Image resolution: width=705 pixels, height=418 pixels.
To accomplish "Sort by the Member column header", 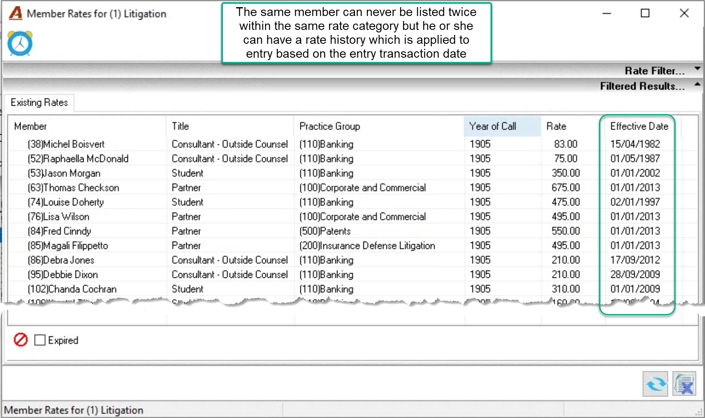I will pyautogui.click(x=87, y=126).
